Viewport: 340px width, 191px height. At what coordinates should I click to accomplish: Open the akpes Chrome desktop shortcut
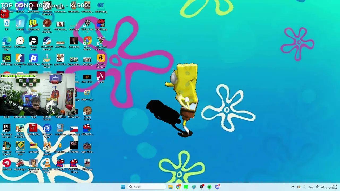coord(87,44)
